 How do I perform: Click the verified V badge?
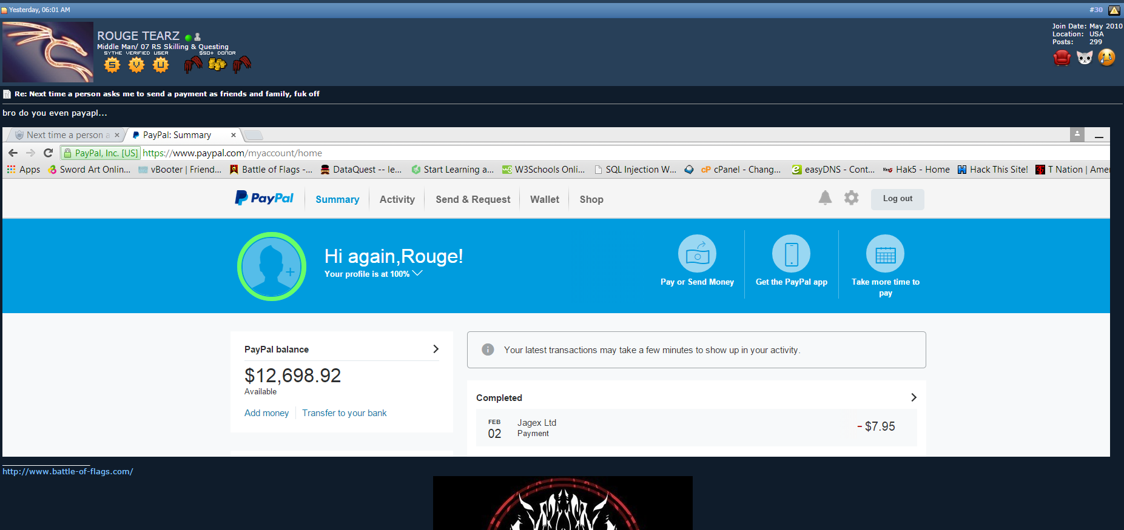(136, 64)
